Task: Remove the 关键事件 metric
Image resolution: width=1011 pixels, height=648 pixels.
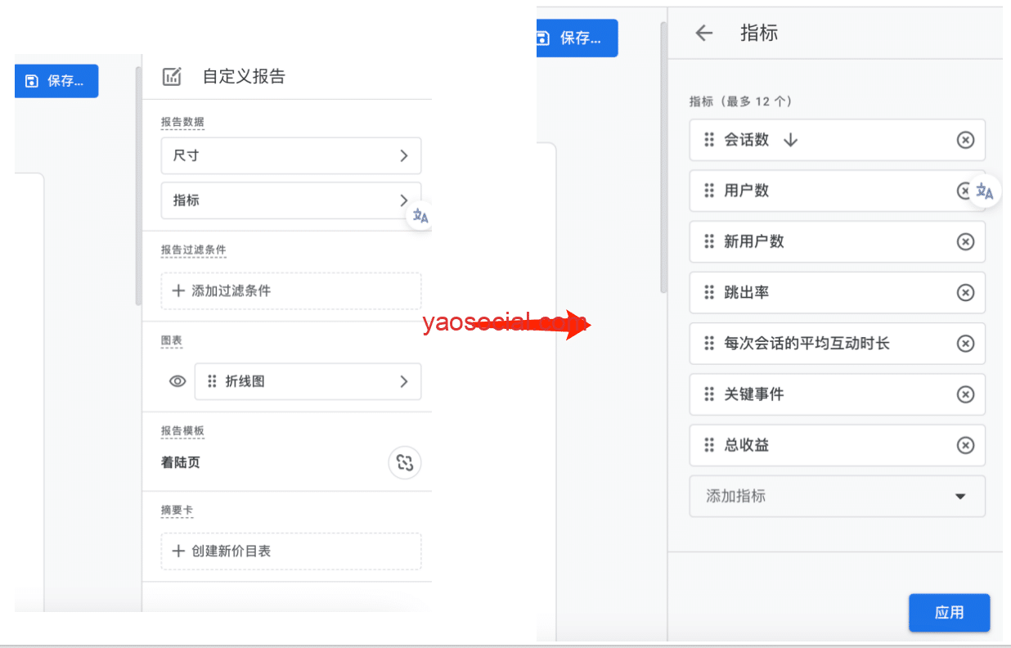Action: point(965,394)
